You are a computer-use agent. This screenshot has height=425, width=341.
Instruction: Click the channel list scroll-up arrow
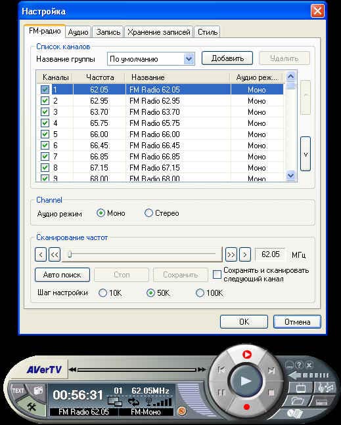[x=290, y=77]
